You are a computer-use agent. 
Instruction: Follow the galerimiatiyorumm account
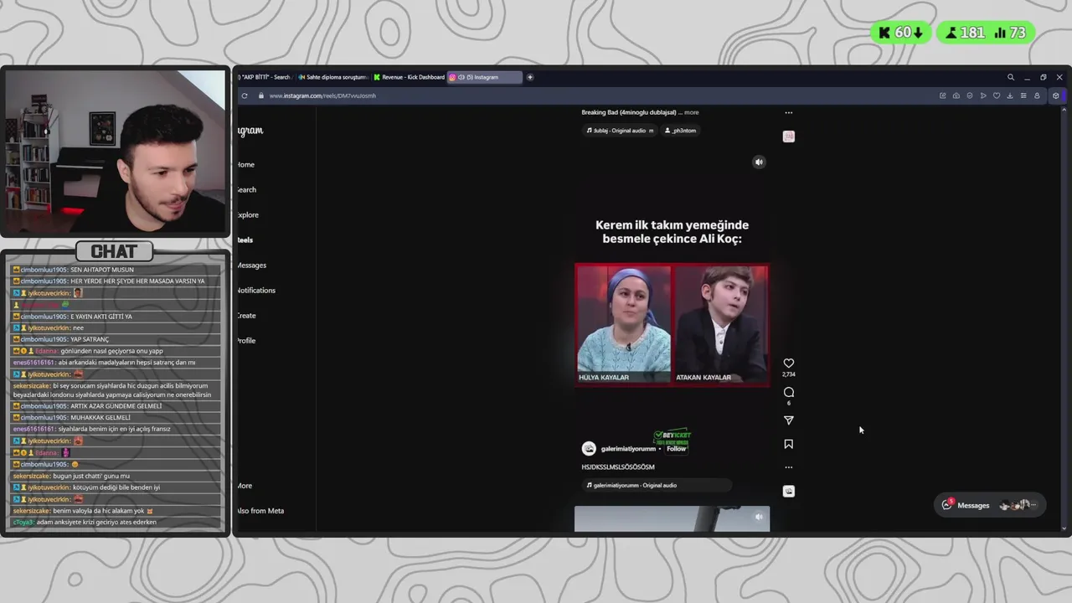[x=676, y=449]
